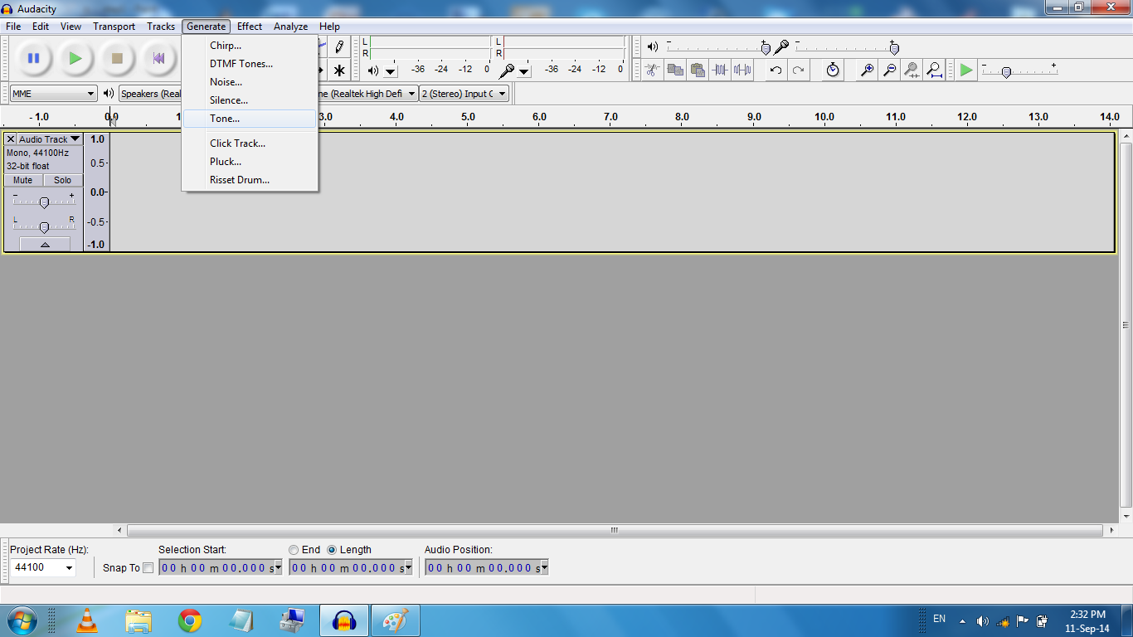Image resolution: width=1133 pixels, height=637 pixels.
Task: Click the Zoom In magnifier icon
Action: click(867, 70)
